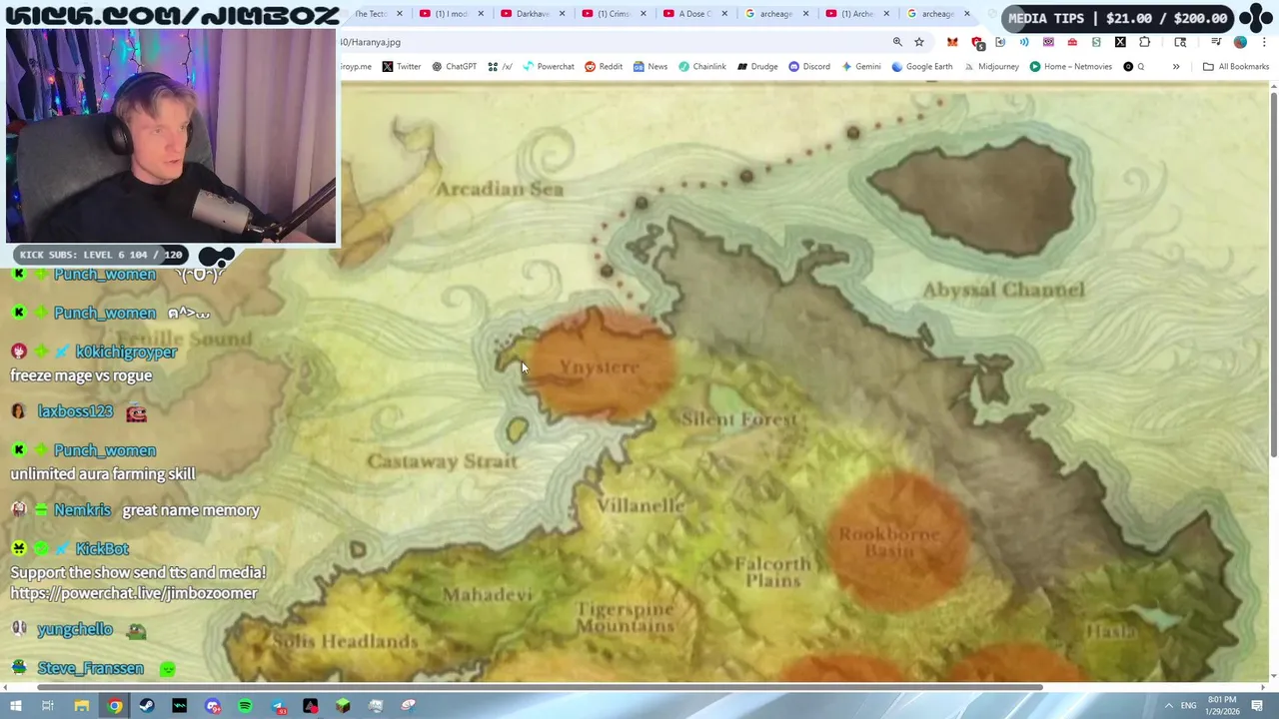Open the red shield extension icon

click(x=977, y=42)
